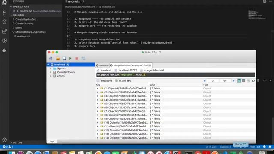This screenshot has width=274, height=154.
Task: Click the notifications bell in VS Code status bar
Action: pyautogui.click(x=270, y=147)
